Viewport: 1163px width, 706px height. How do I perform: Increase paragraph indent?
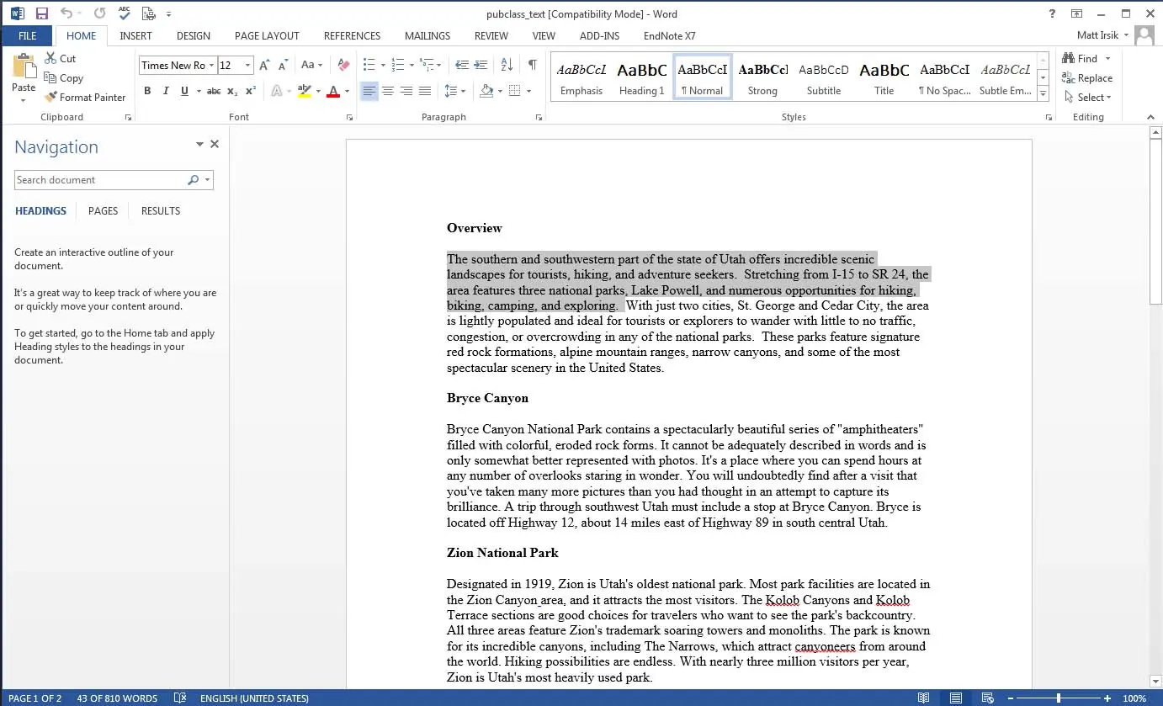pyautogui.click(x=481, y=65)
